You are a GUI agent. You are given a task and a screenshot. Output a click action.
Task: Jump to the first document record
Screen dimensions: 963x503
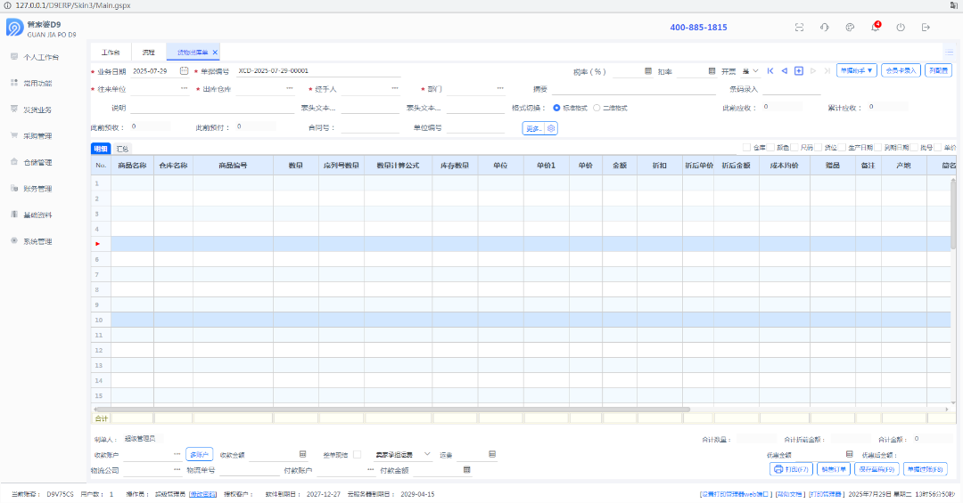coord(770,71)
